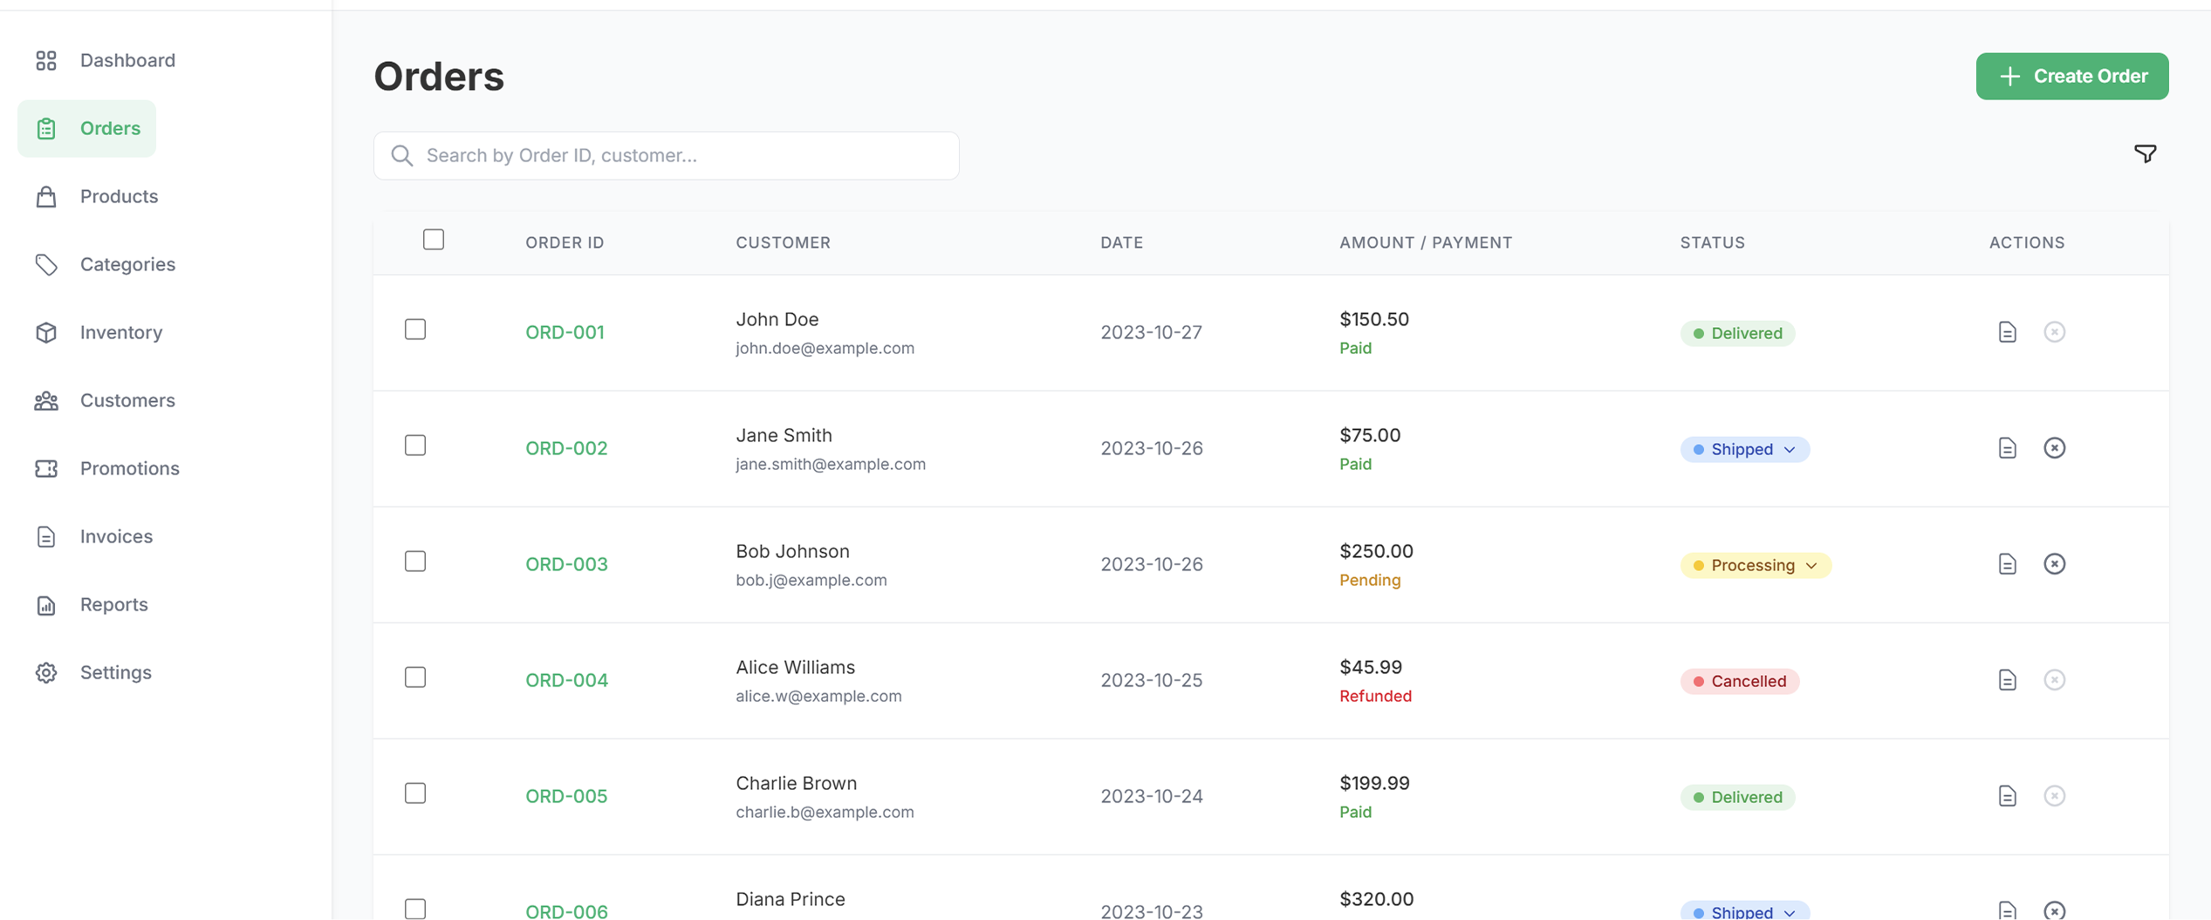Viewport: 2211px width, 920px height.
Task: Click the Inventory box icon in sidebar
Action: 46,332
